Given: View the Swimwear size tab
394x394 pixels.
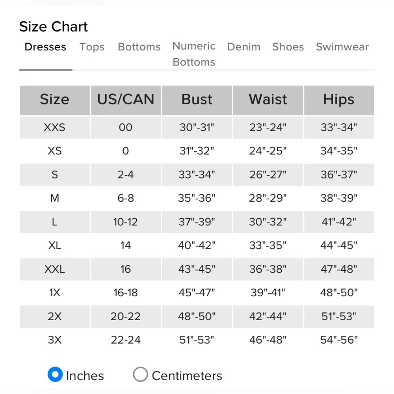Looking at the screenshot, I should 342,47.
